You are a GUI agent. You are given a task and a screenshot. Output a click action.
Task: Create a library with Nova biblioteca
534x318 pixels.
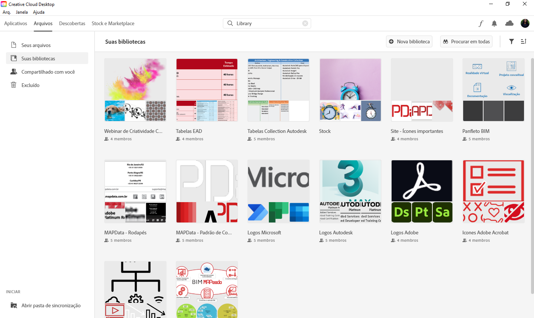(409, 41)
